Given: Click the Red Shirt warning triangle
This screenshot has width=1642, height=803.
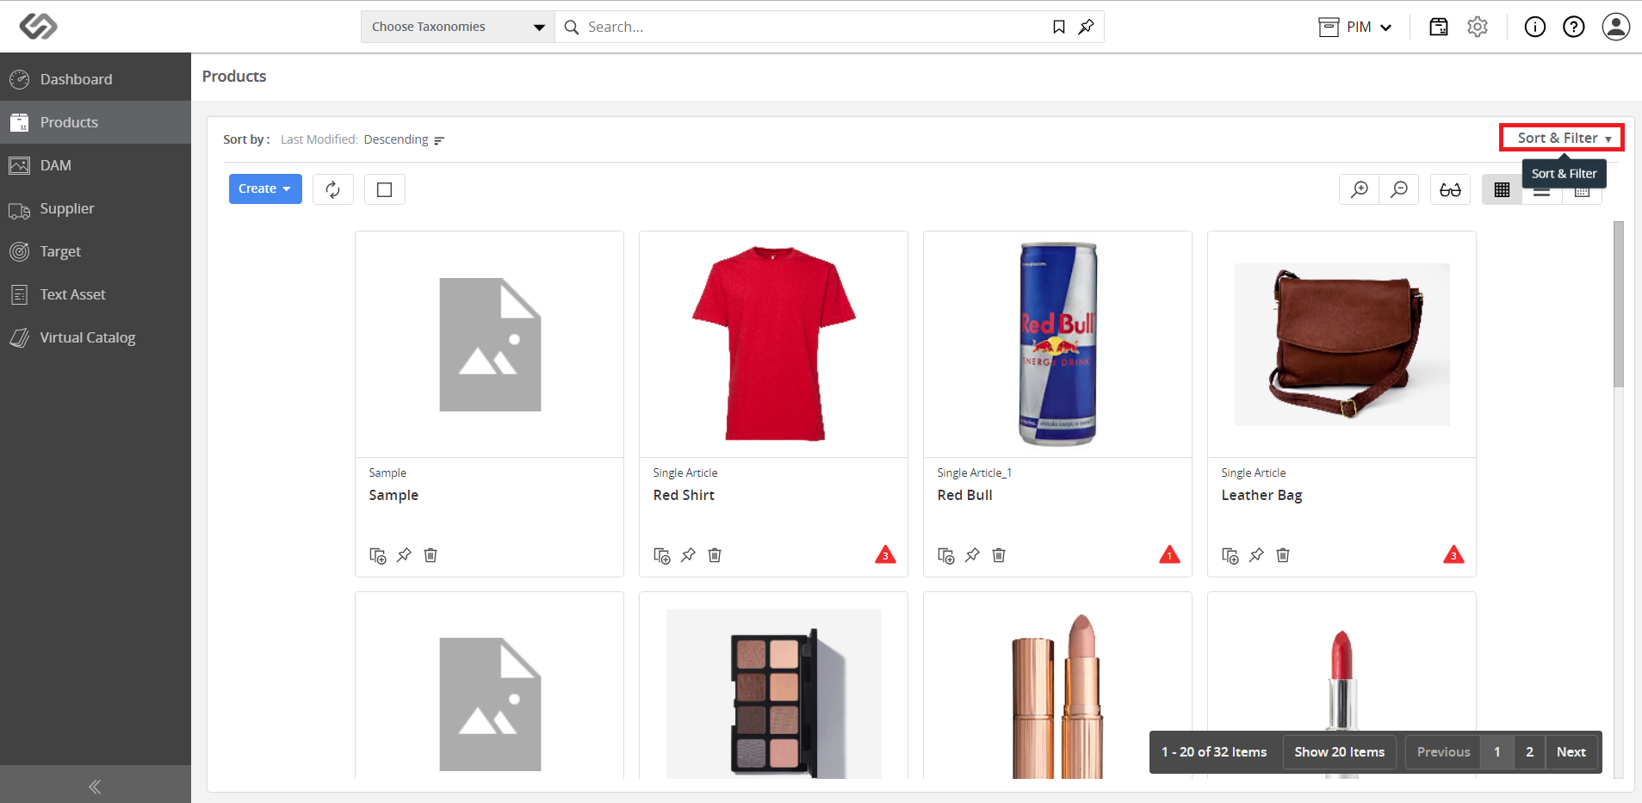Looking at the screenshot, I should (x=885, y=554).
